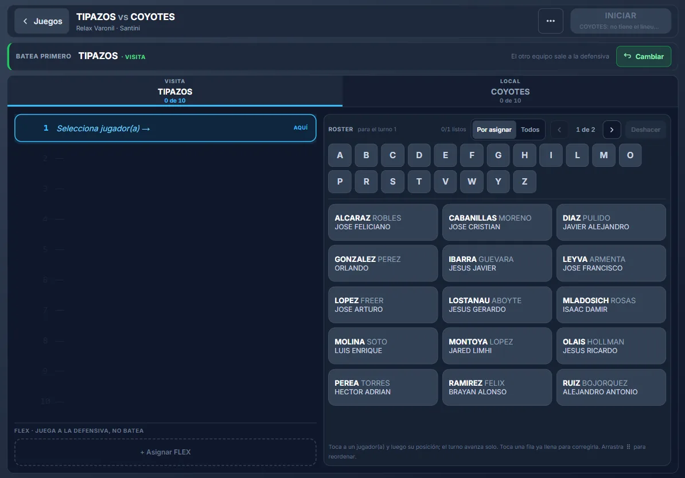Filter roster by letter S
The image size is (685, 478).
point(393,182)
